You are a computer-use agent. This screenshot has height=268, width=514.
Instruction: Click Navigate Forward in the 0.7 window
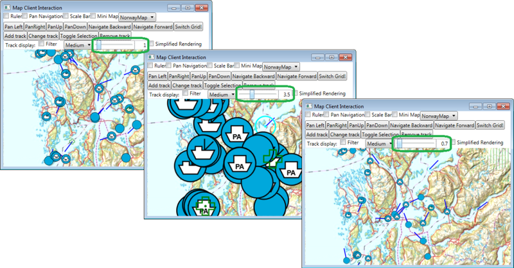point(454,125)
